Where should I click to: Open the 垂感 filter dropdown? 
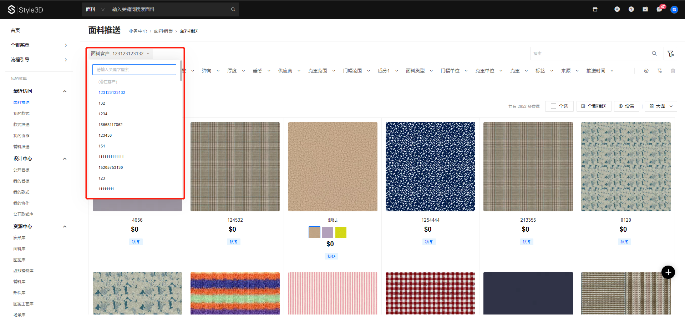[262, 71]
